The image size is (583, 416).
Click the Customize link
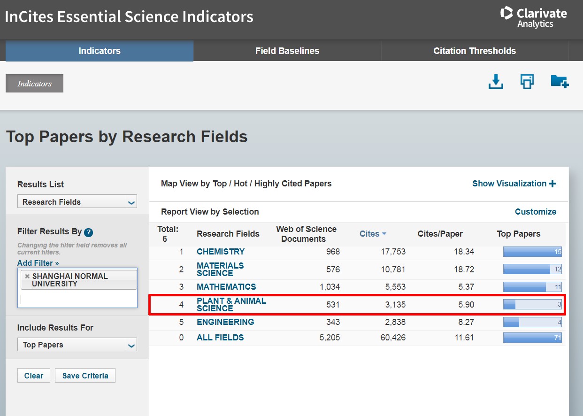click(535, 212)
